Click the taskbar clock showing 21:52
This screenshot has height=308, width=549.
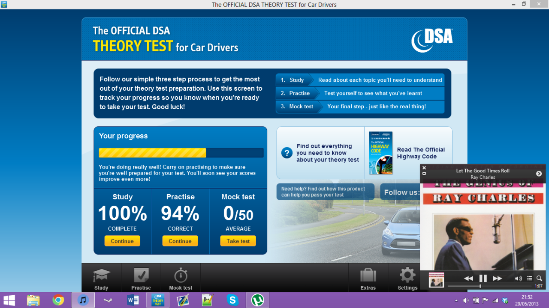527,300
